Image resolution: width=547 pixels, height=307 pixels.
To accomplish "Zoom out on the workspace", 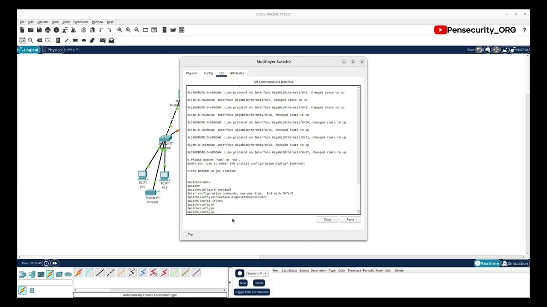I will tap(137, 30).
